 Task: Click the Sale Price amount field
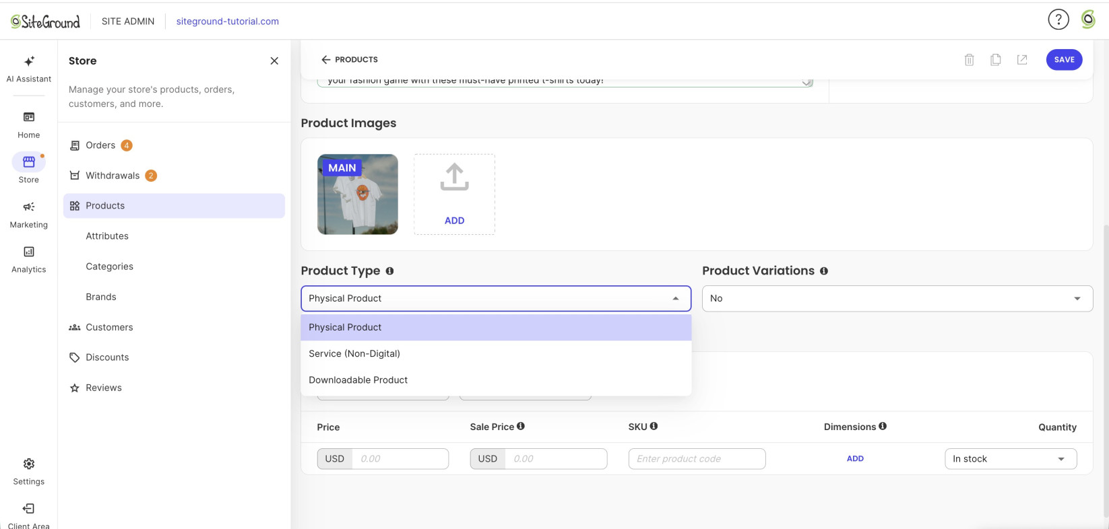tap(556, 459)
